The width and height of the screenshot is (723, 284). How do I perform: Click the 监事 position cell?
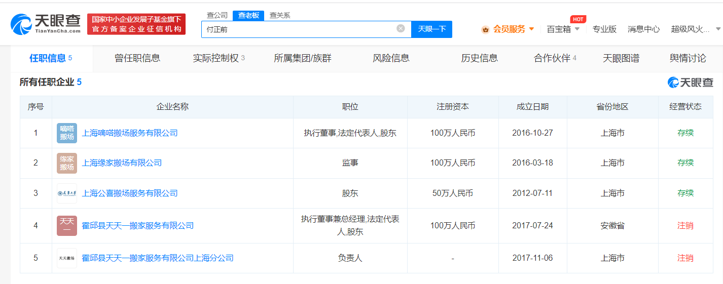pyautogui.click(x=350, y=163)
